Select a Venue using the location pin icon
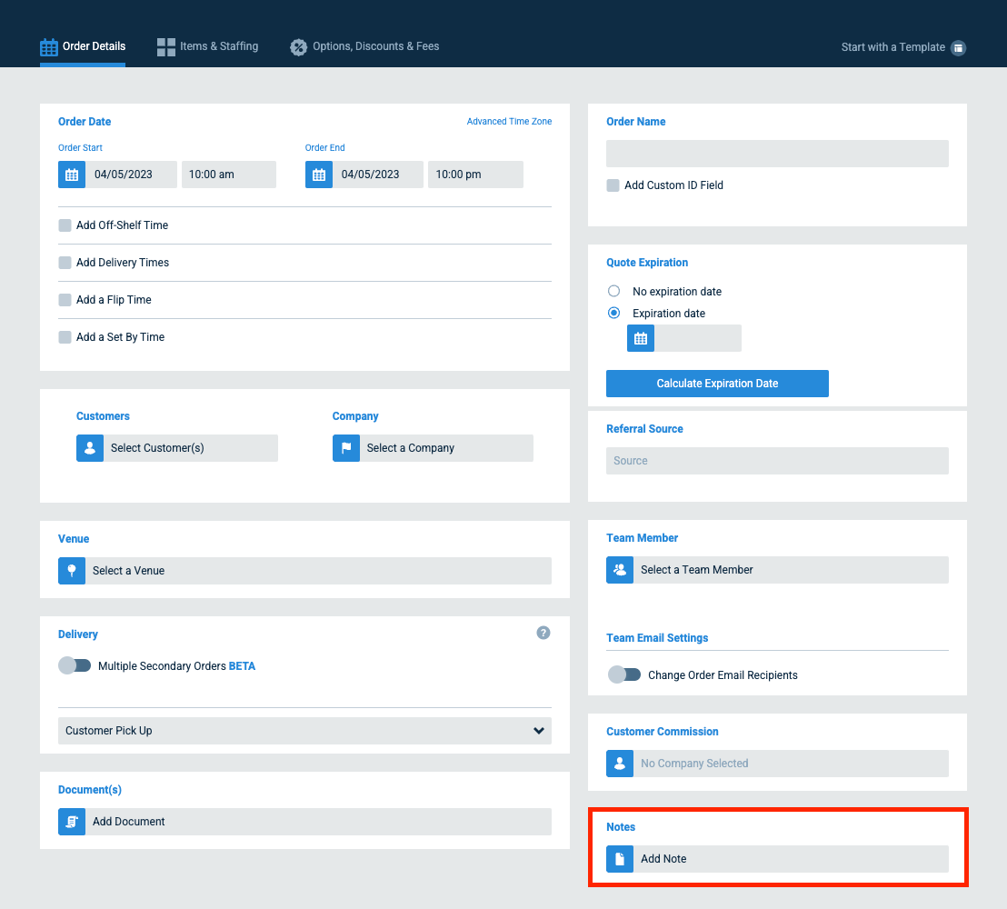The height and width of the screenshot is (909, 1007). pyautogui.click(x=72, y=570)
